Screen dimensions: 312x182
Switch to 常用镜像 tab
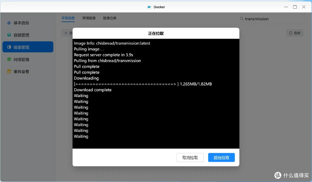click(89, 18)
